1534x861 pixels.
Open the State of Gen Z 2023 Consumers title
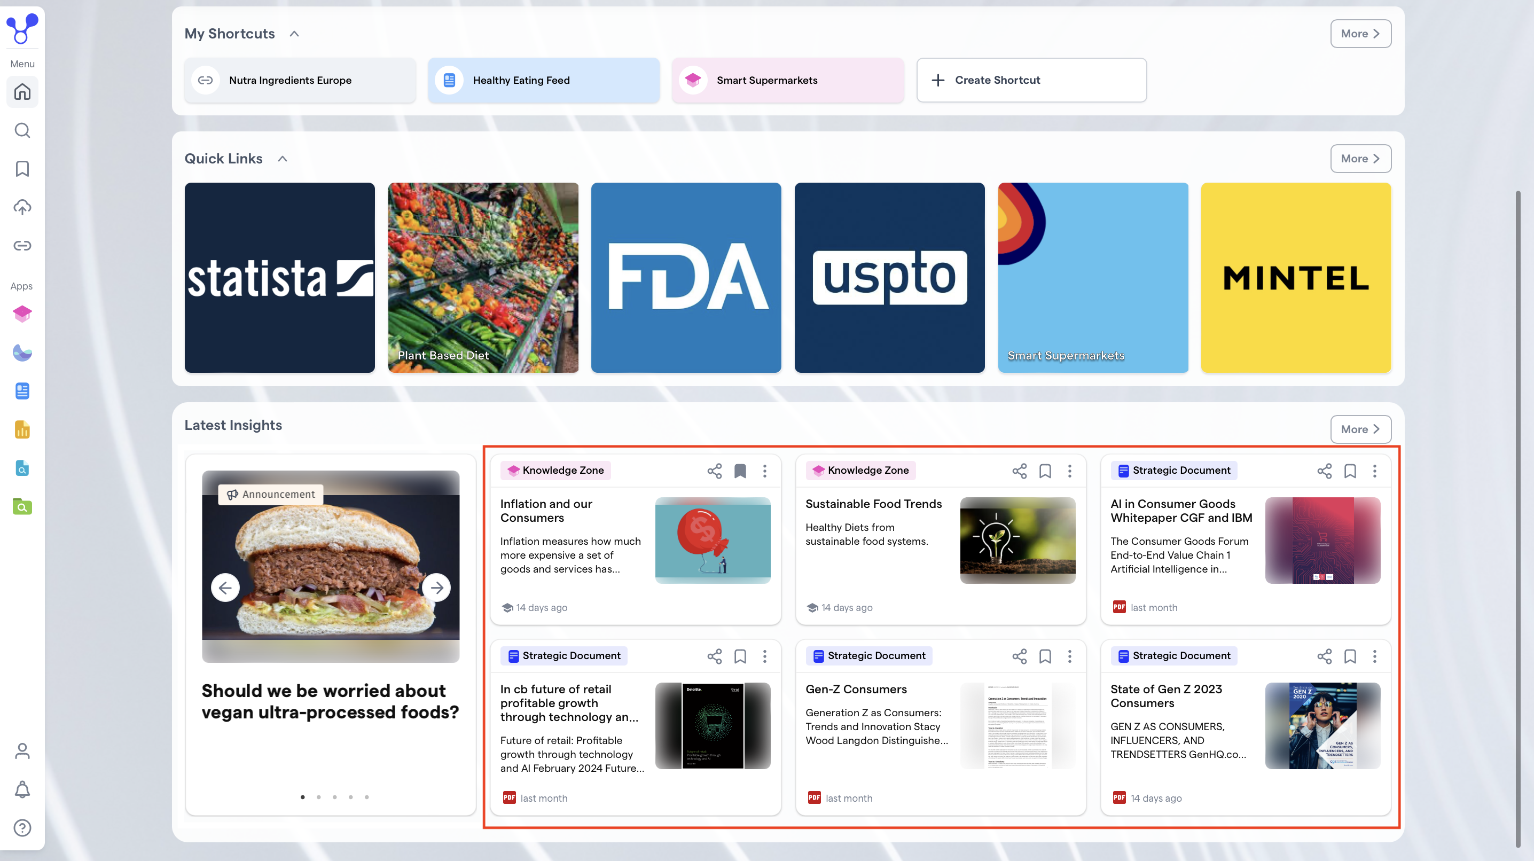tap(1166, 696)
